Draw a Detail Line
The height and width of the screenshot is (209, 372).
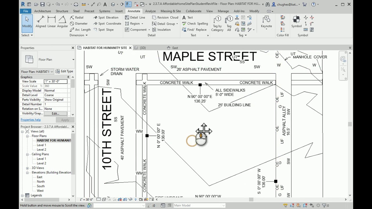(x=135, y=17)
